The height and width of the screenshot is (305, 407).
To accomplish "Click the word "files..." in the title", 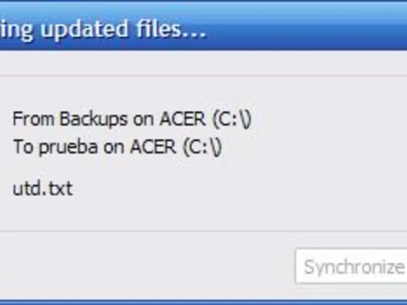I will 172,29.
